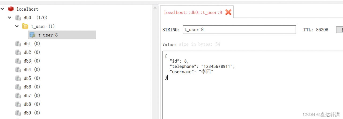Viewport: 343px width, 119px height.
Task: Click the db0 database icon
Action: coord(18,18)
